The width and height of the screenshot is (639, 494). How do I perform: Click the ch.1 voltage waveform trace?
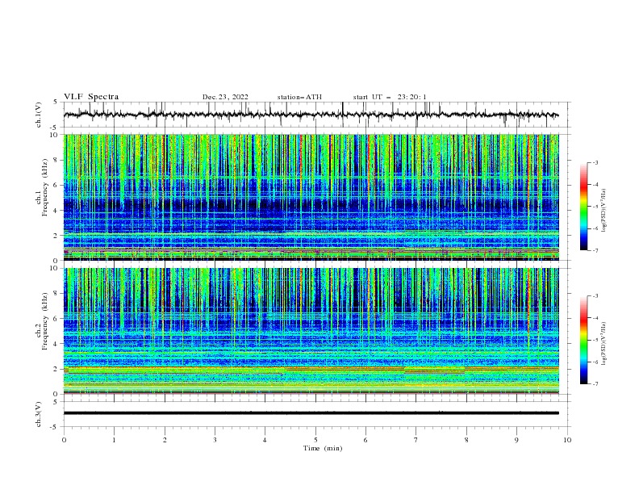tap(311, 115)
